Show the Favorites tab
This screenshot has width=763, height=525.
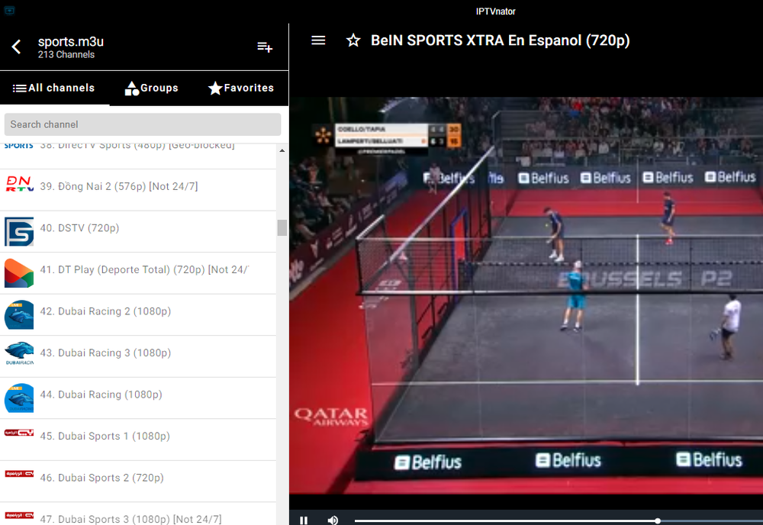241,88
